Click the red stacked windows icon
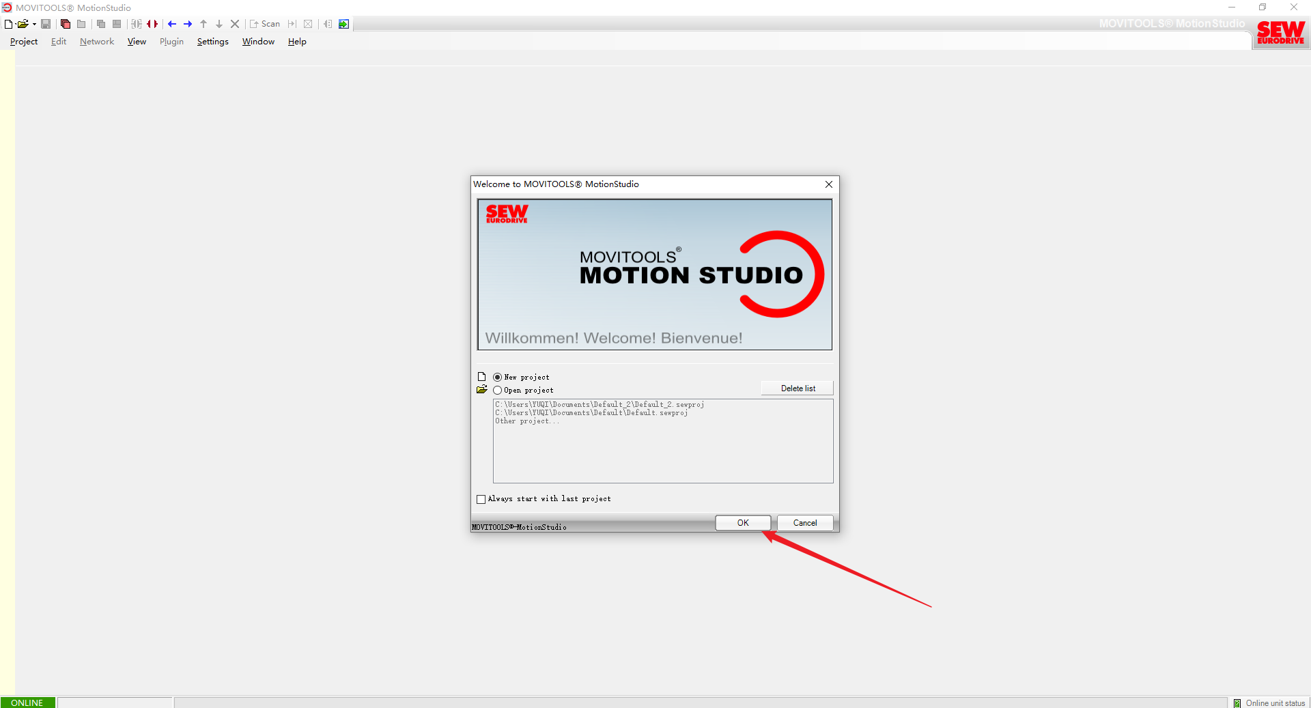1311x708 pixels. click(66, 24)
